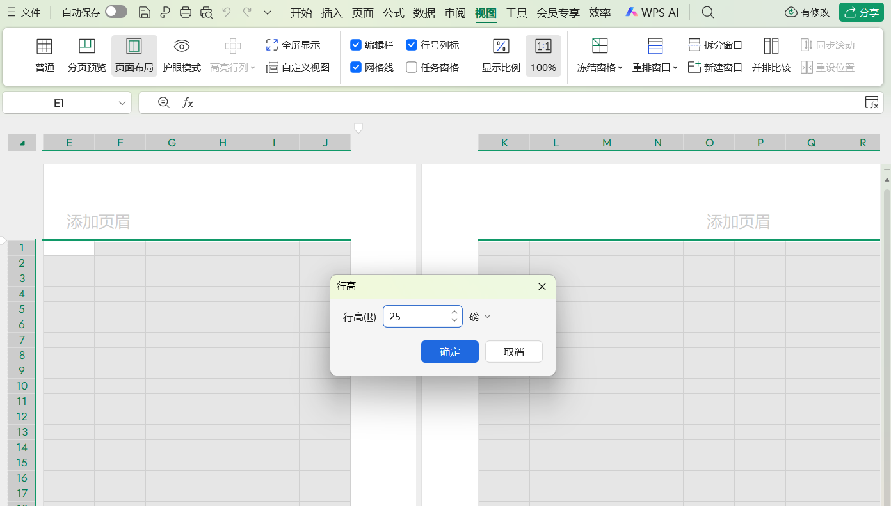
Task: Turn on Eye Protection mode (护眼模式)
Action: (182, 56)
